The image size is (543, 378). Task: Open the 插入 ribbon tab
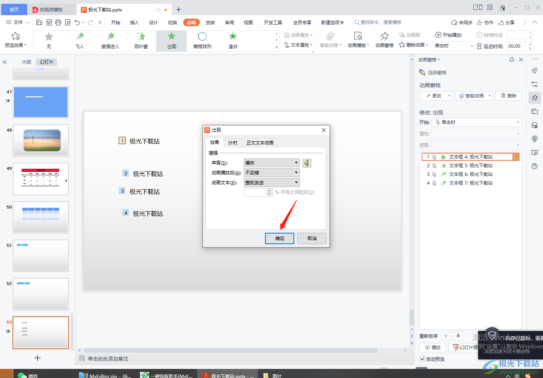[x=135, y=23]
